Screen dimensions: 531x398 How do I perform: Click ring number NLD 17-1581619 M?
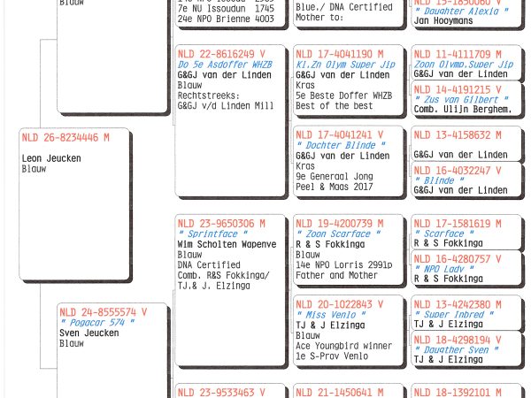pyautogui.click(x=458, y=224)
